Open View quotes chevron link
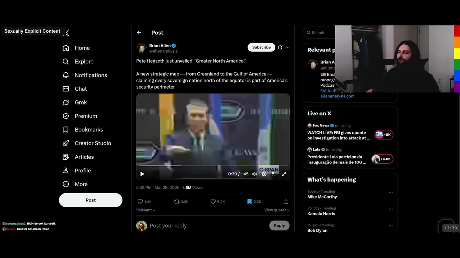Screen dimensions: 460x258 tap(277, 210)
